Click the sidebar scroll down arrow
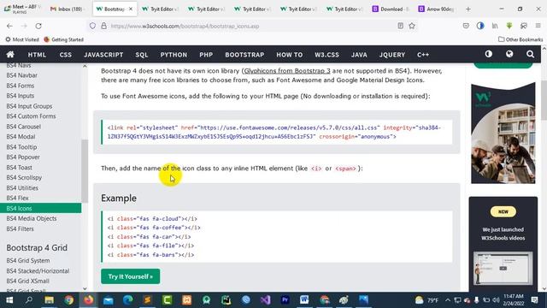Image resolution: width=547 pixels, height=308 pixels. [x=85, y=288]
